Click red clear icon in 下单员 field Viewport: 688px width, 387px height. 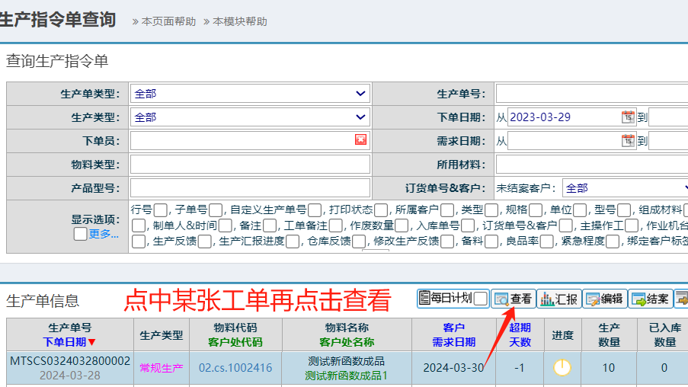point(361,140)
